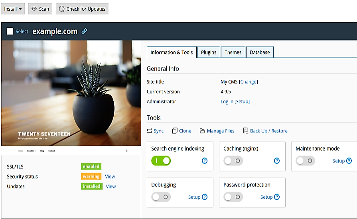Screen dimensions: 357x219
Task: Click help icon in Debugging card
Action: pyautogui.click(x=205, y=197)
